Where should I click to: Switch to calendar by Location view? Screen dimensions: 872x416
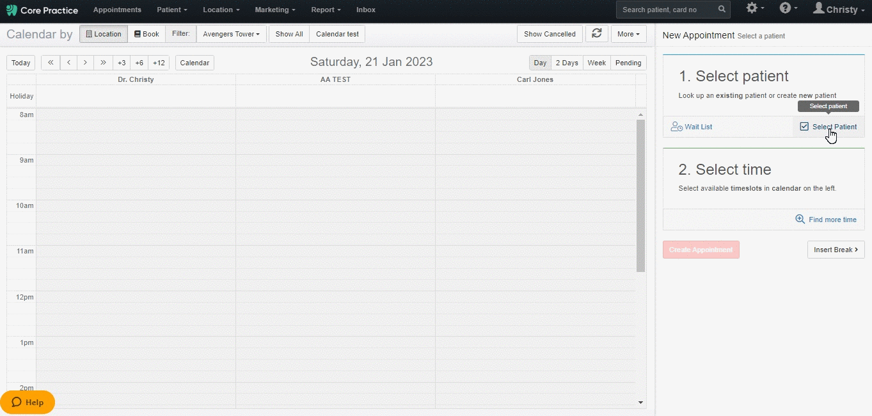pyautogui.click(x=104, y=34)
